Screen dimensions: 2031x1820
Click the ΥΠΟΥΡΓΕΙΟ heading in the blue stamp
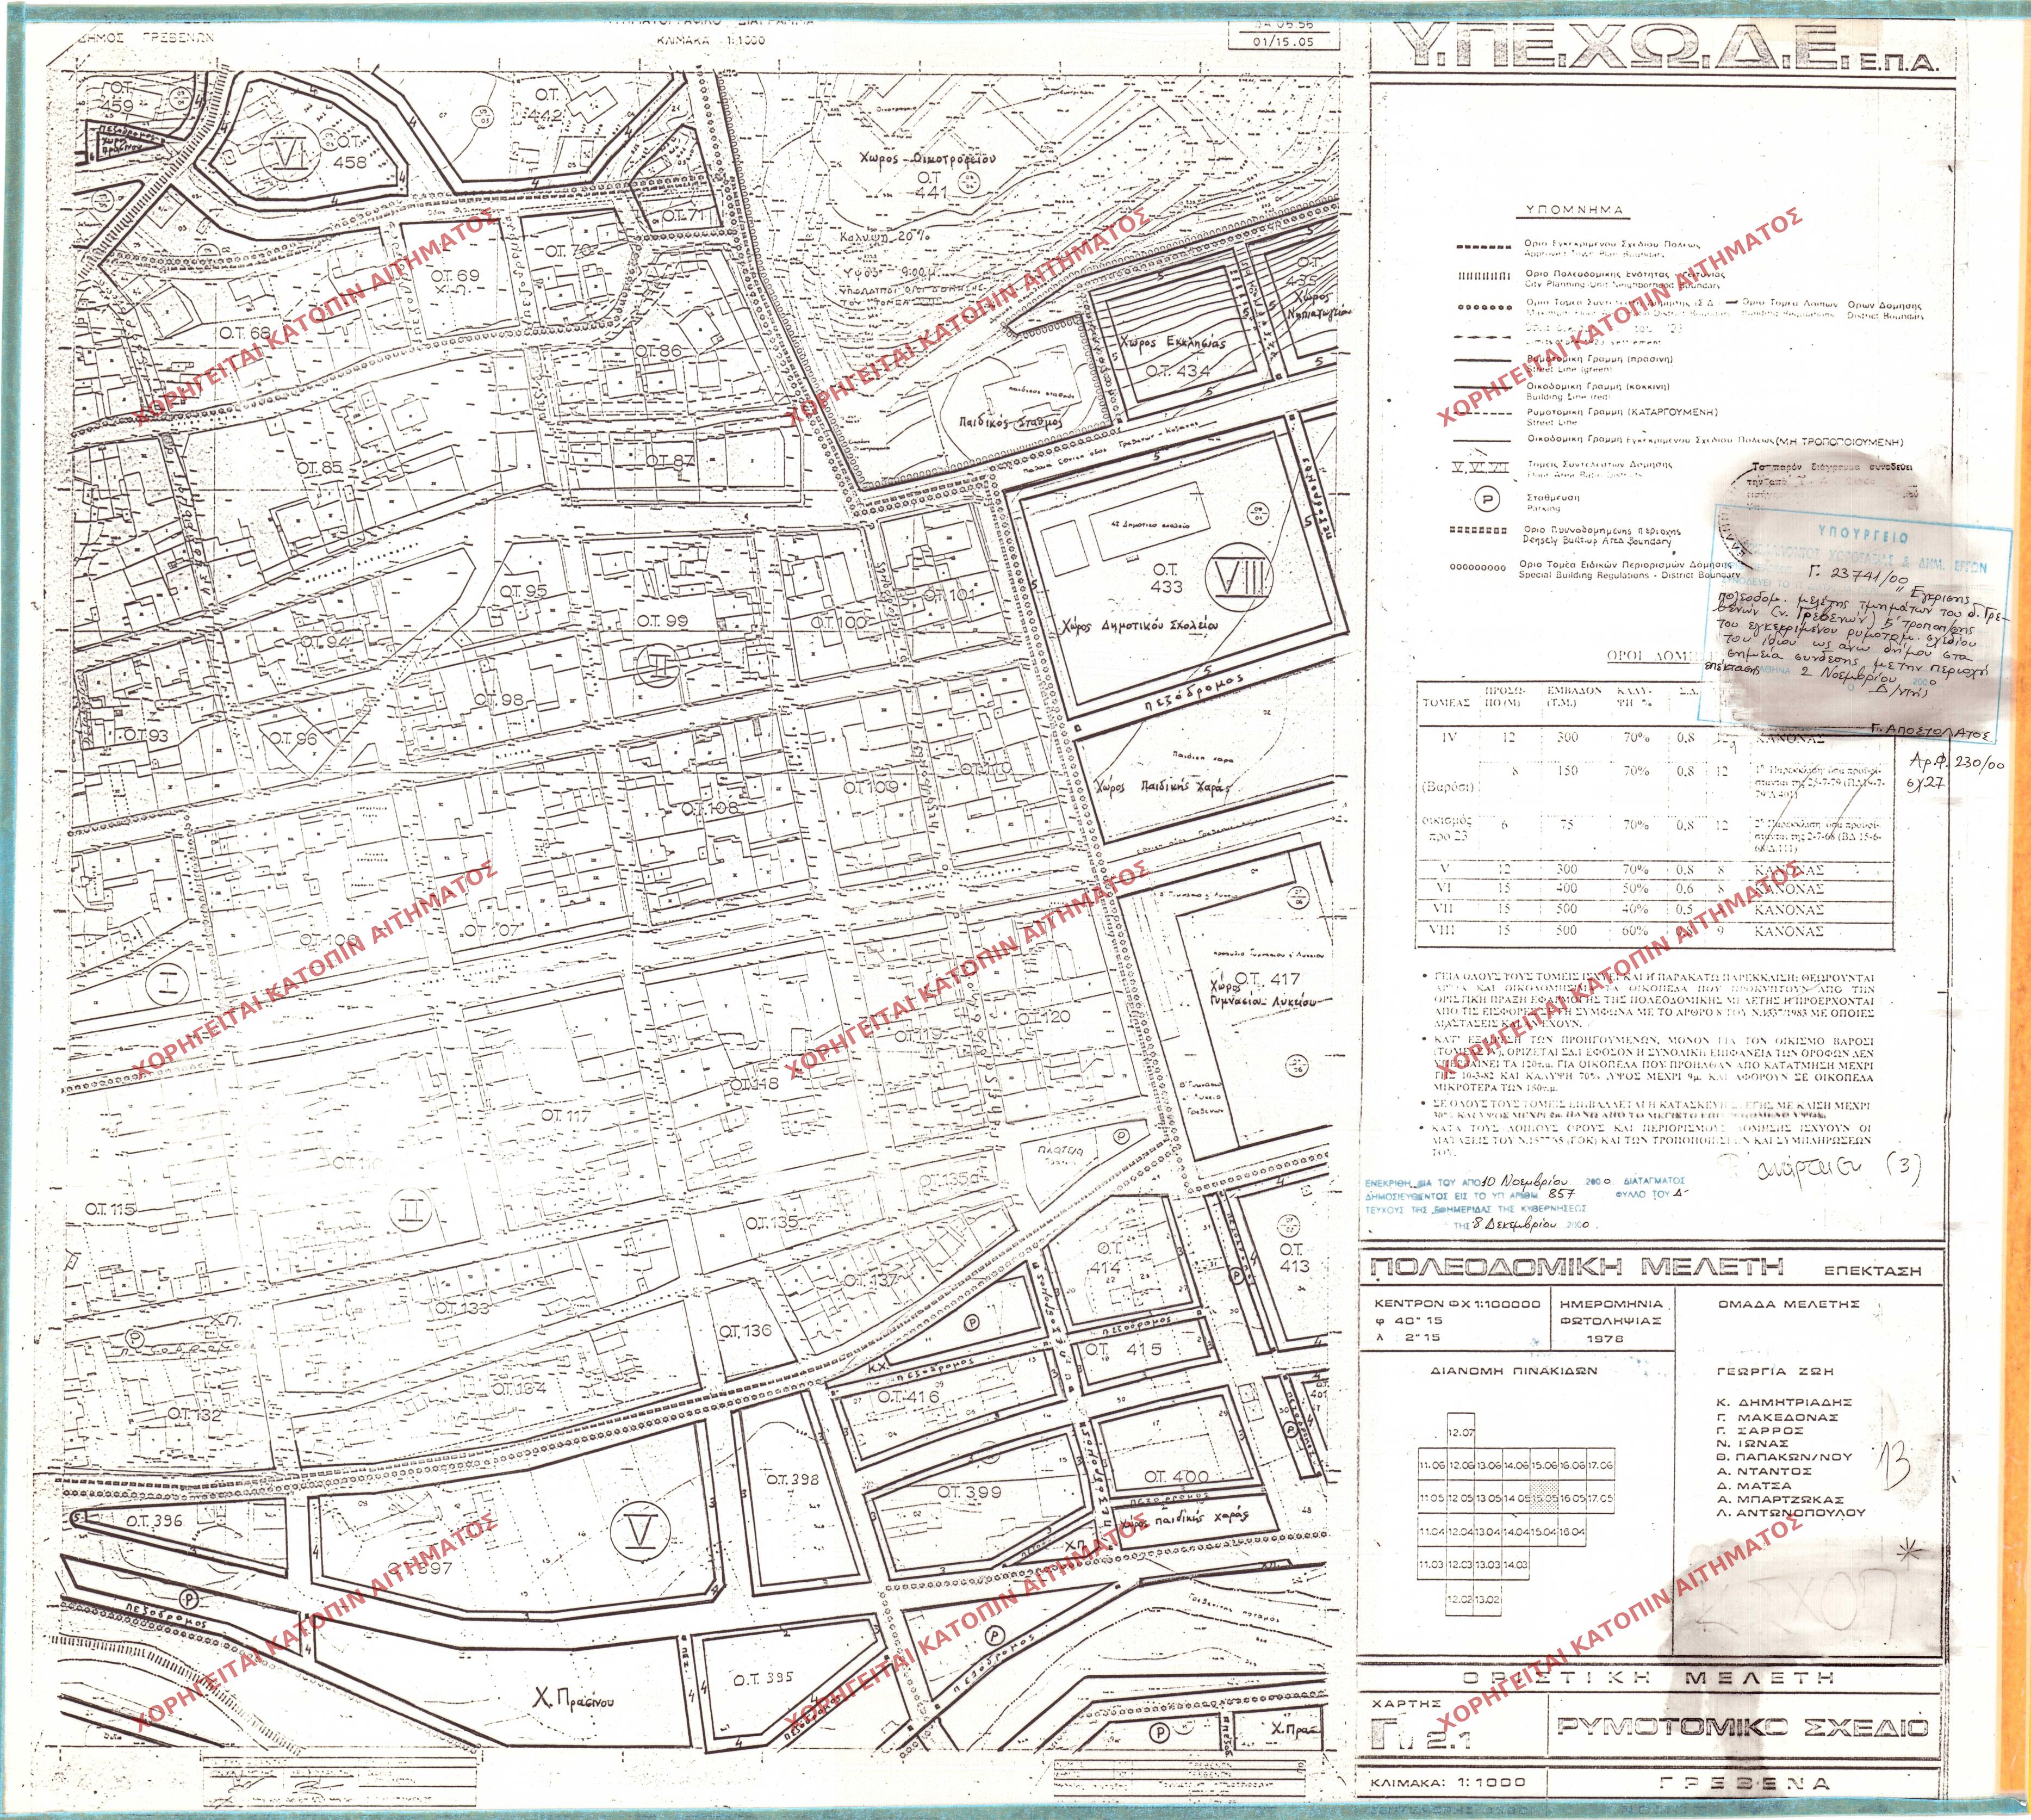(1864, 536)
